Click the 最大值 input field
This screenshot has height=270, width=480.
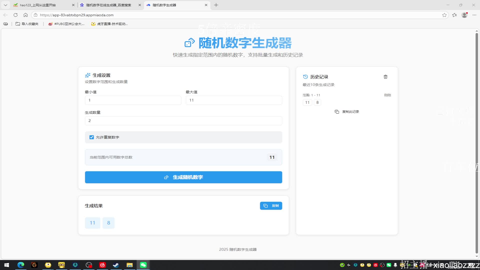click(x=234, y=100)
